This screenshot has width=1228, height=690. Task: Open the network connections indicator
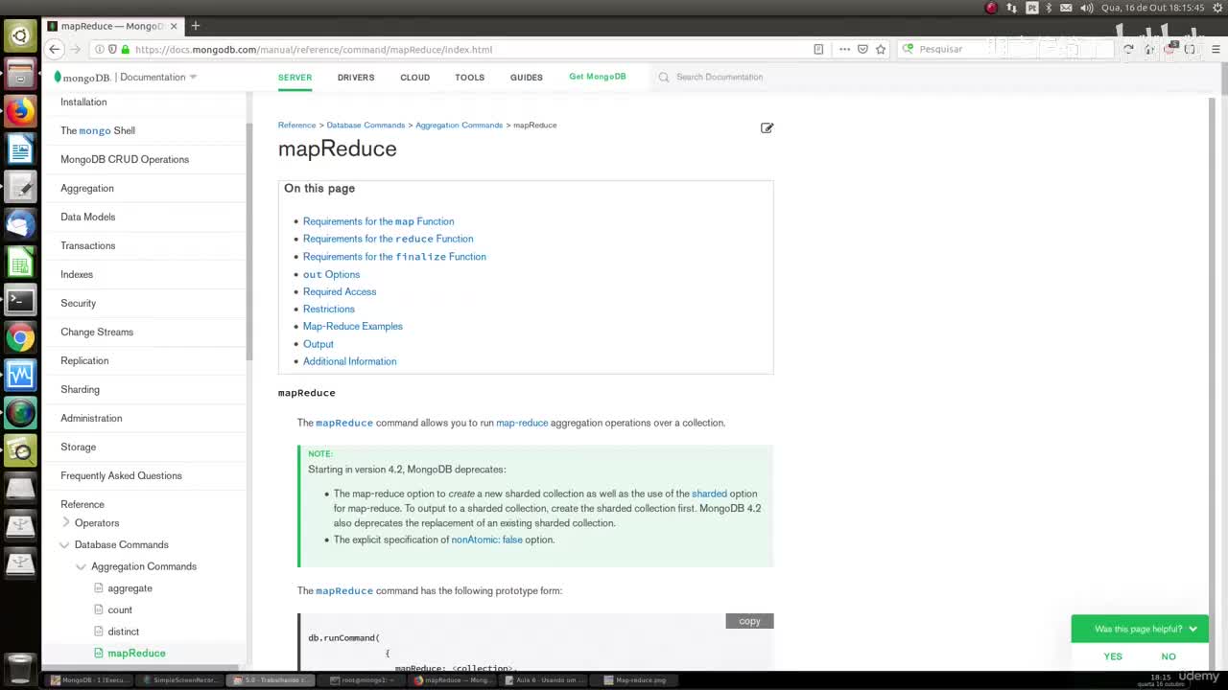(x=1011, y=8)
